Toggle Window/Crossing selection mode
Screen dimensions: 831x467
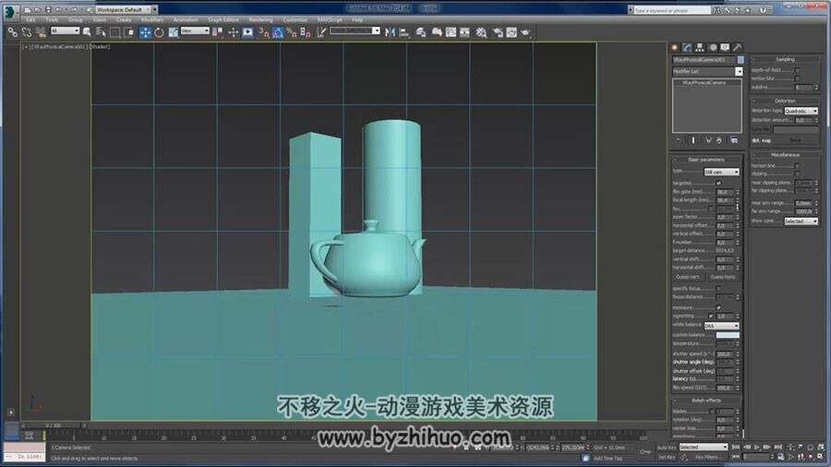pos(128,32)
